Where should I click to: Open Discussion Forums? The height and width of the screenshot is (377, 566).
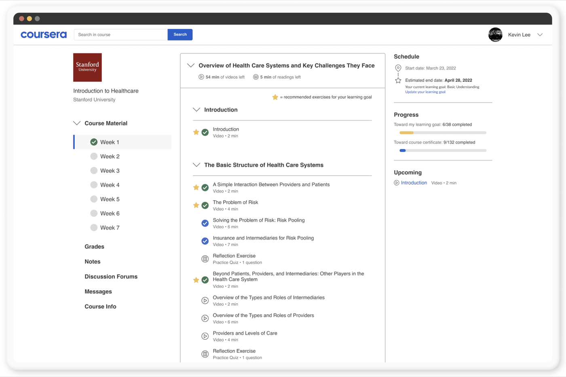tap(111, 276)
